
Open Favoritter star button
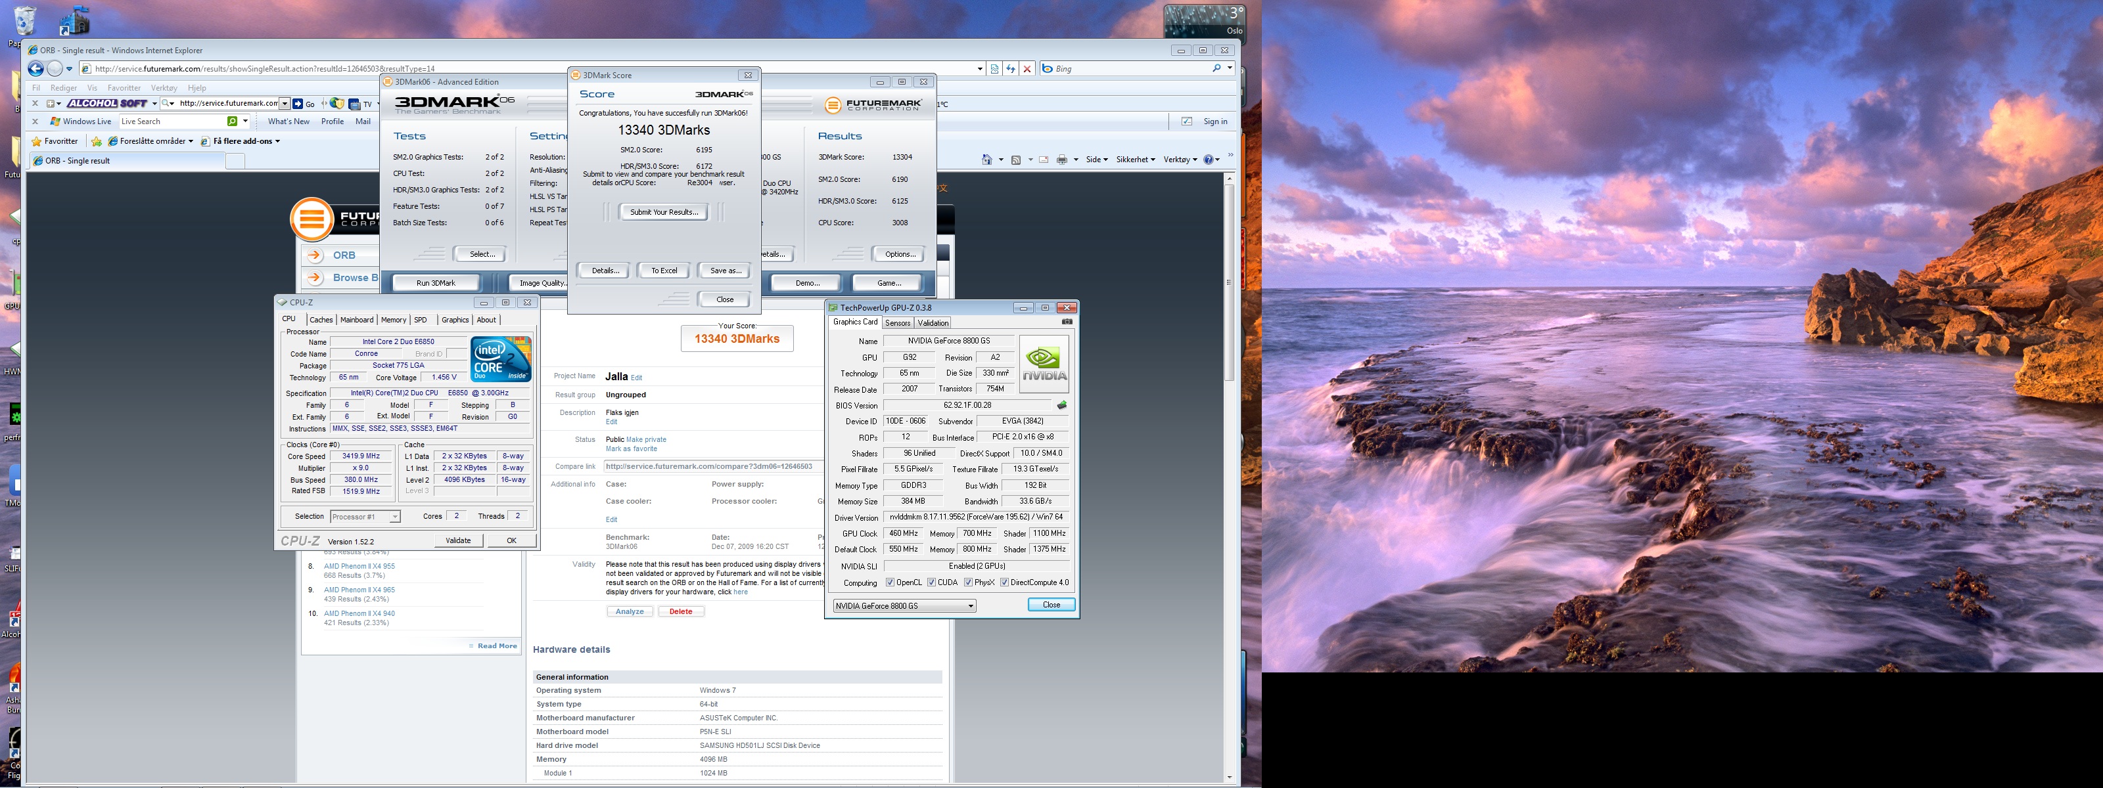(x=55, y=141)
